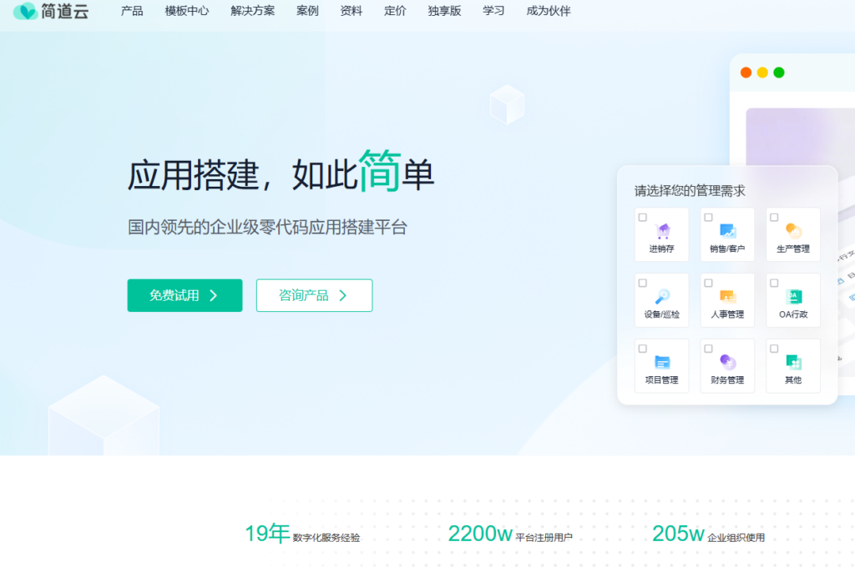Screen dimensions: 855x567
Task: Visit the 成为伙伴 link
Action: point(548,12)
